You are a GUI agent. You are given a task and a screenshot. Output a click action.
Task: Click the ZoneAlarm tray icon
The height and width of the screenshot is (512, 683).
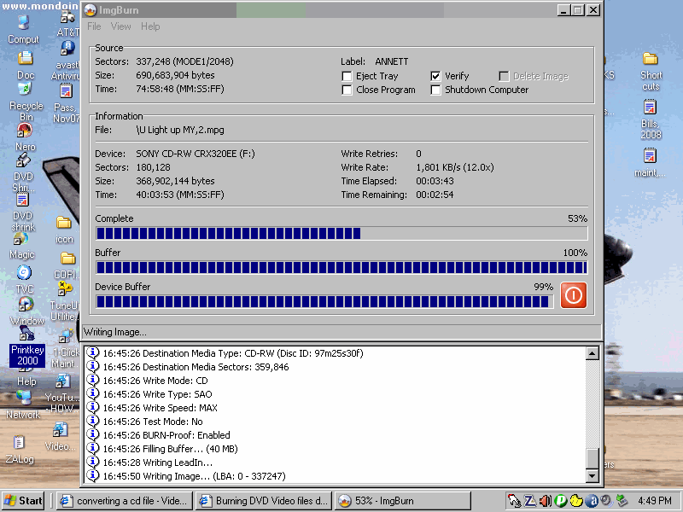[530, 501]
